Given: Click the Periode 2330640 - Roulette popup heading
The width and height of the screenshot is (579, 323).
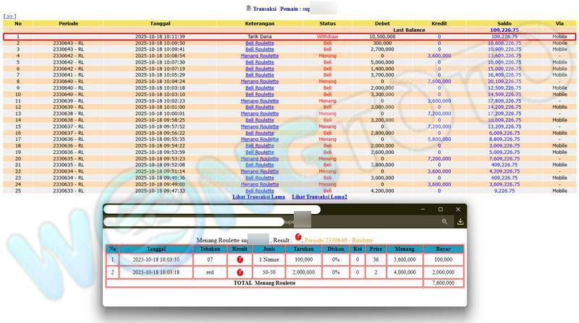Looking at the screenshot, I should 339,240.
